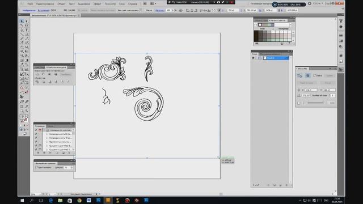The height and width of the screenshot is (204, 363).
Task: Expand Слой 1 in the Layers panel
Action: pyautogui.click(x=261, y=58)
